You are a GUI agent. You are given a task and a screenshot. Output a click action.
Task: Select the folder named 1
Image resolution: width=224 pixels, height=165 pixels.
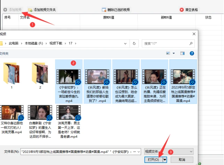pos(11,75)
